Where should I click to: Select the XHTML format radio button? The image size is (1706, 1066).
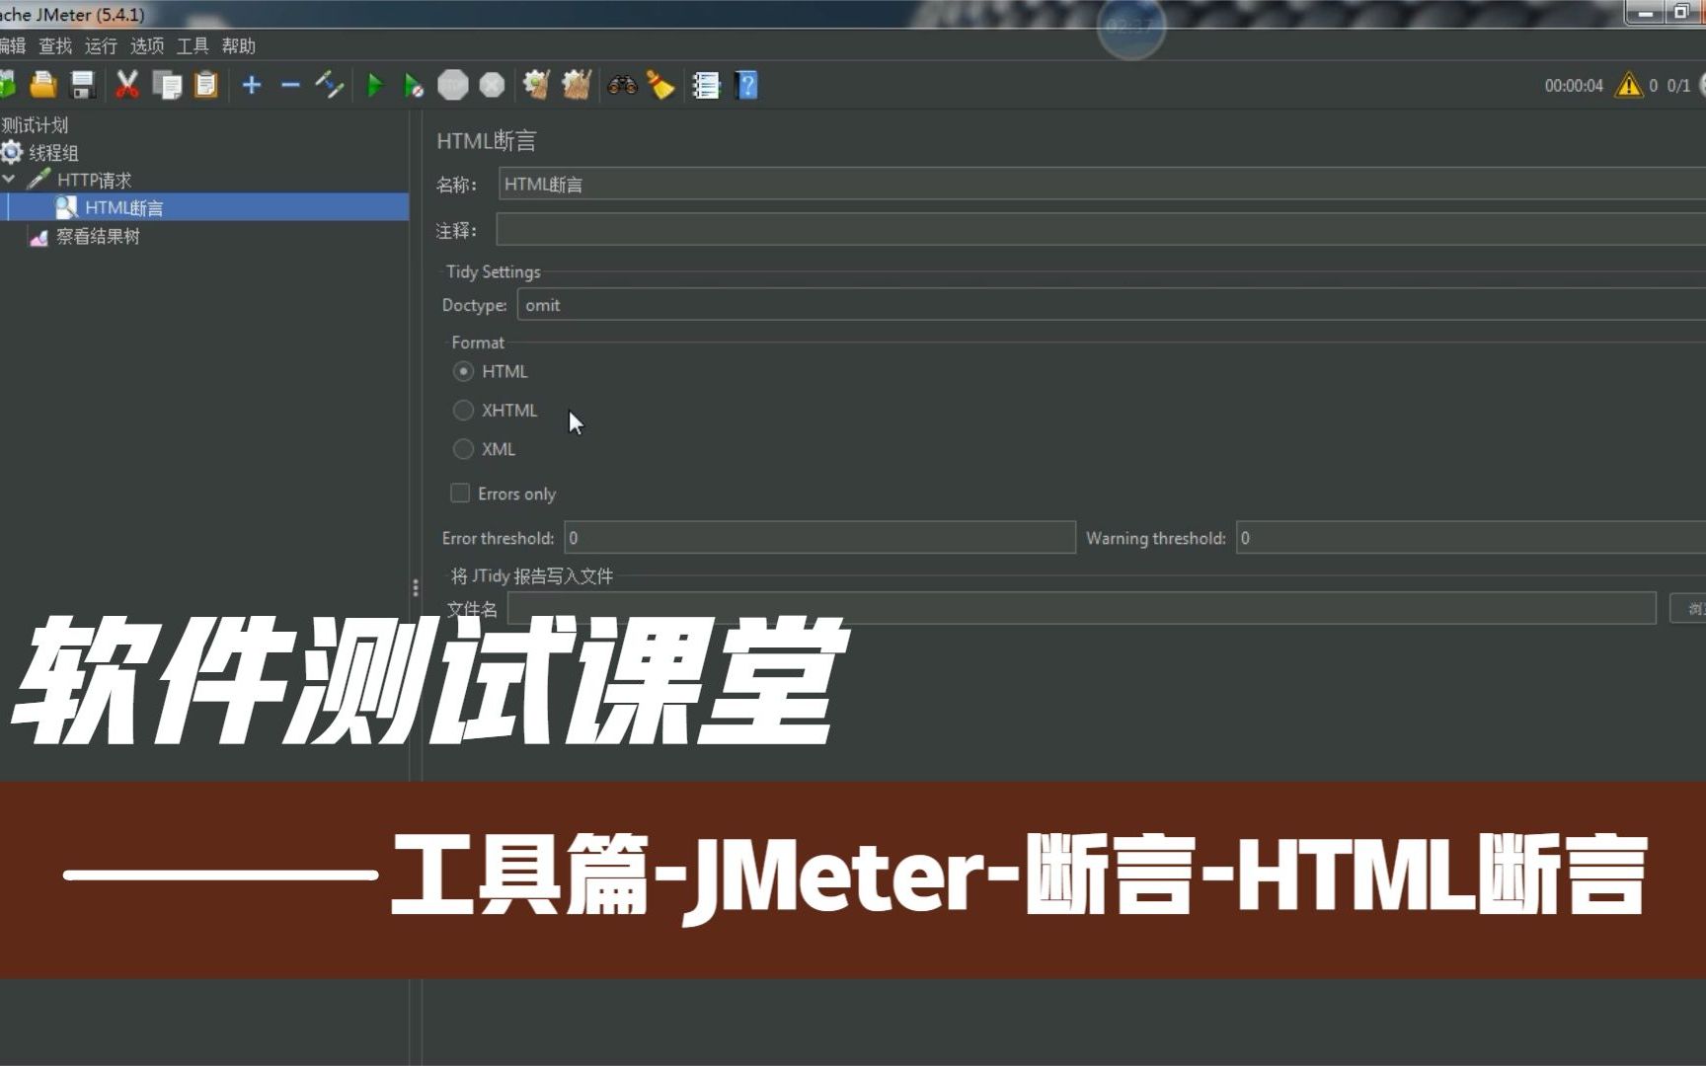click(463, 411)
